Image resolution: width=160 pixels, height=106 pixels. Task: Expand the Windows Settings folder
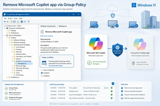tap(10, 43)
